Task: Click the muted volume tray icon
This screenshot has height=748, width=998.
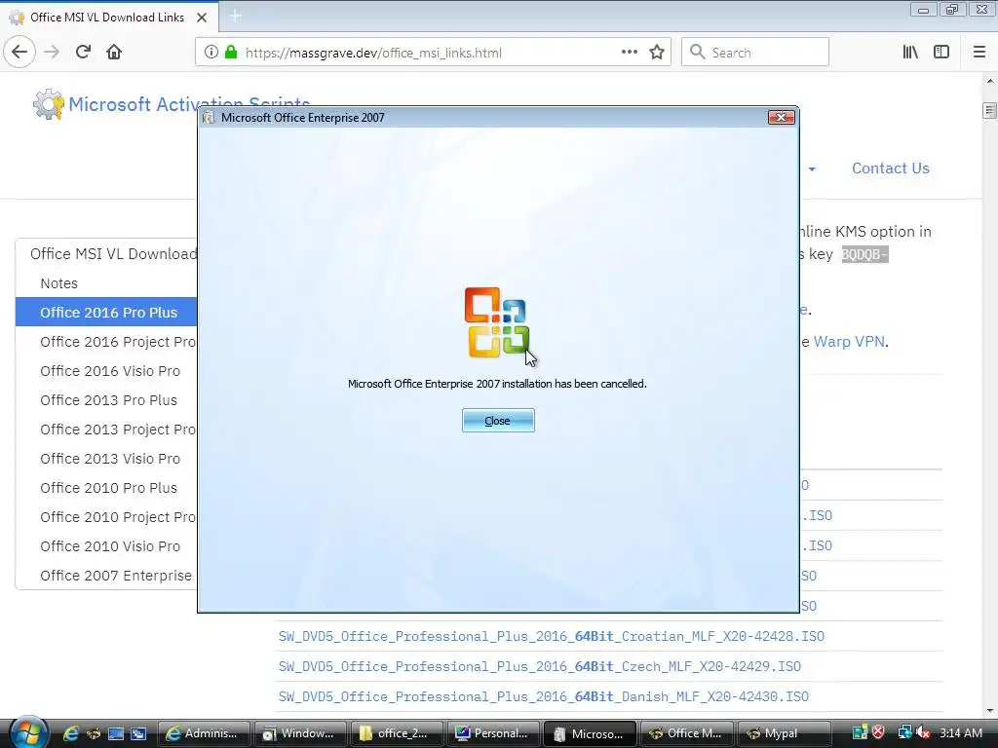Action: click(x=923, y=732)
